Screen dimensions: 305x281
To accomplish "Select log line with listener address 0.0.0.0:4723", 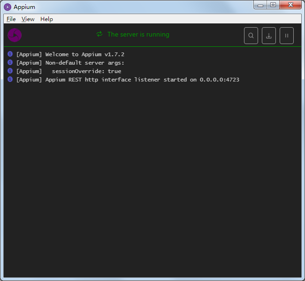I will 128,80.
